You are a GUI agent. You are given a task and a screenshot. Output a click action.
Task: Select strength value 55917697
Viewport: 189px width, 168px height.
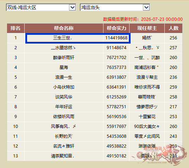[116, 127]
